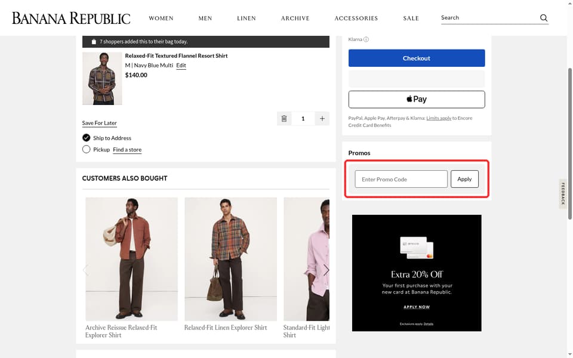
Task: Open the pink Standard-Fit shirt image
Action: tap(306, 259)
